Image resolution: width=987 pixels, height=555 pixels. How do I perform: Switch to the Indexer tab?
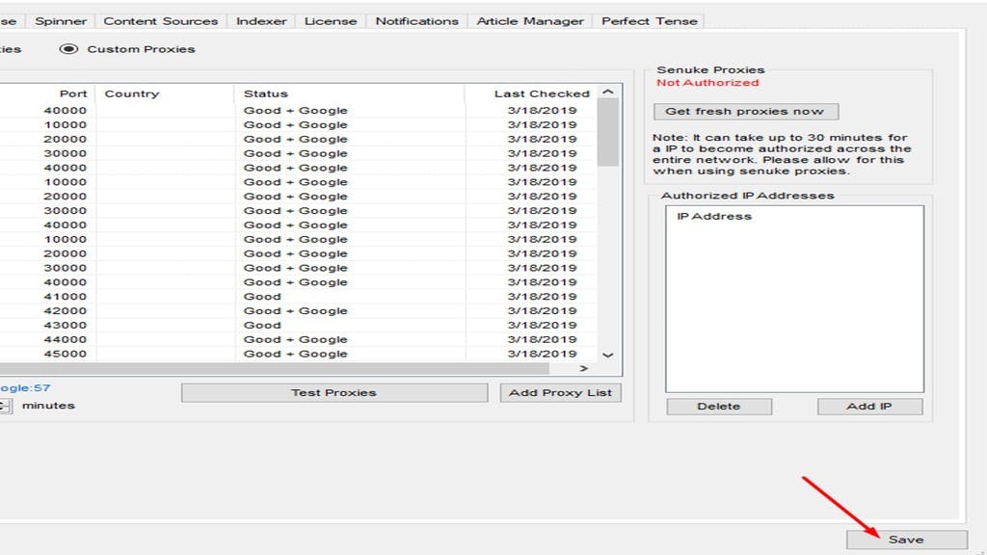261,21
